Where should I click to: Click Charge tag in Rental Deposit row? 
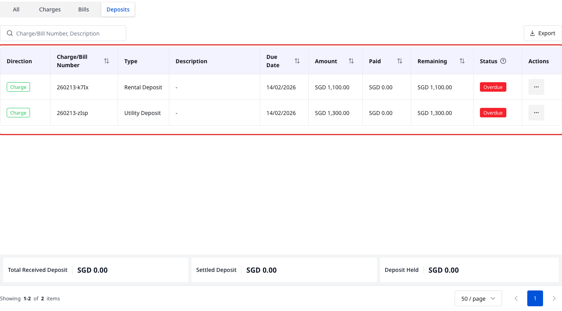point(18,87)
